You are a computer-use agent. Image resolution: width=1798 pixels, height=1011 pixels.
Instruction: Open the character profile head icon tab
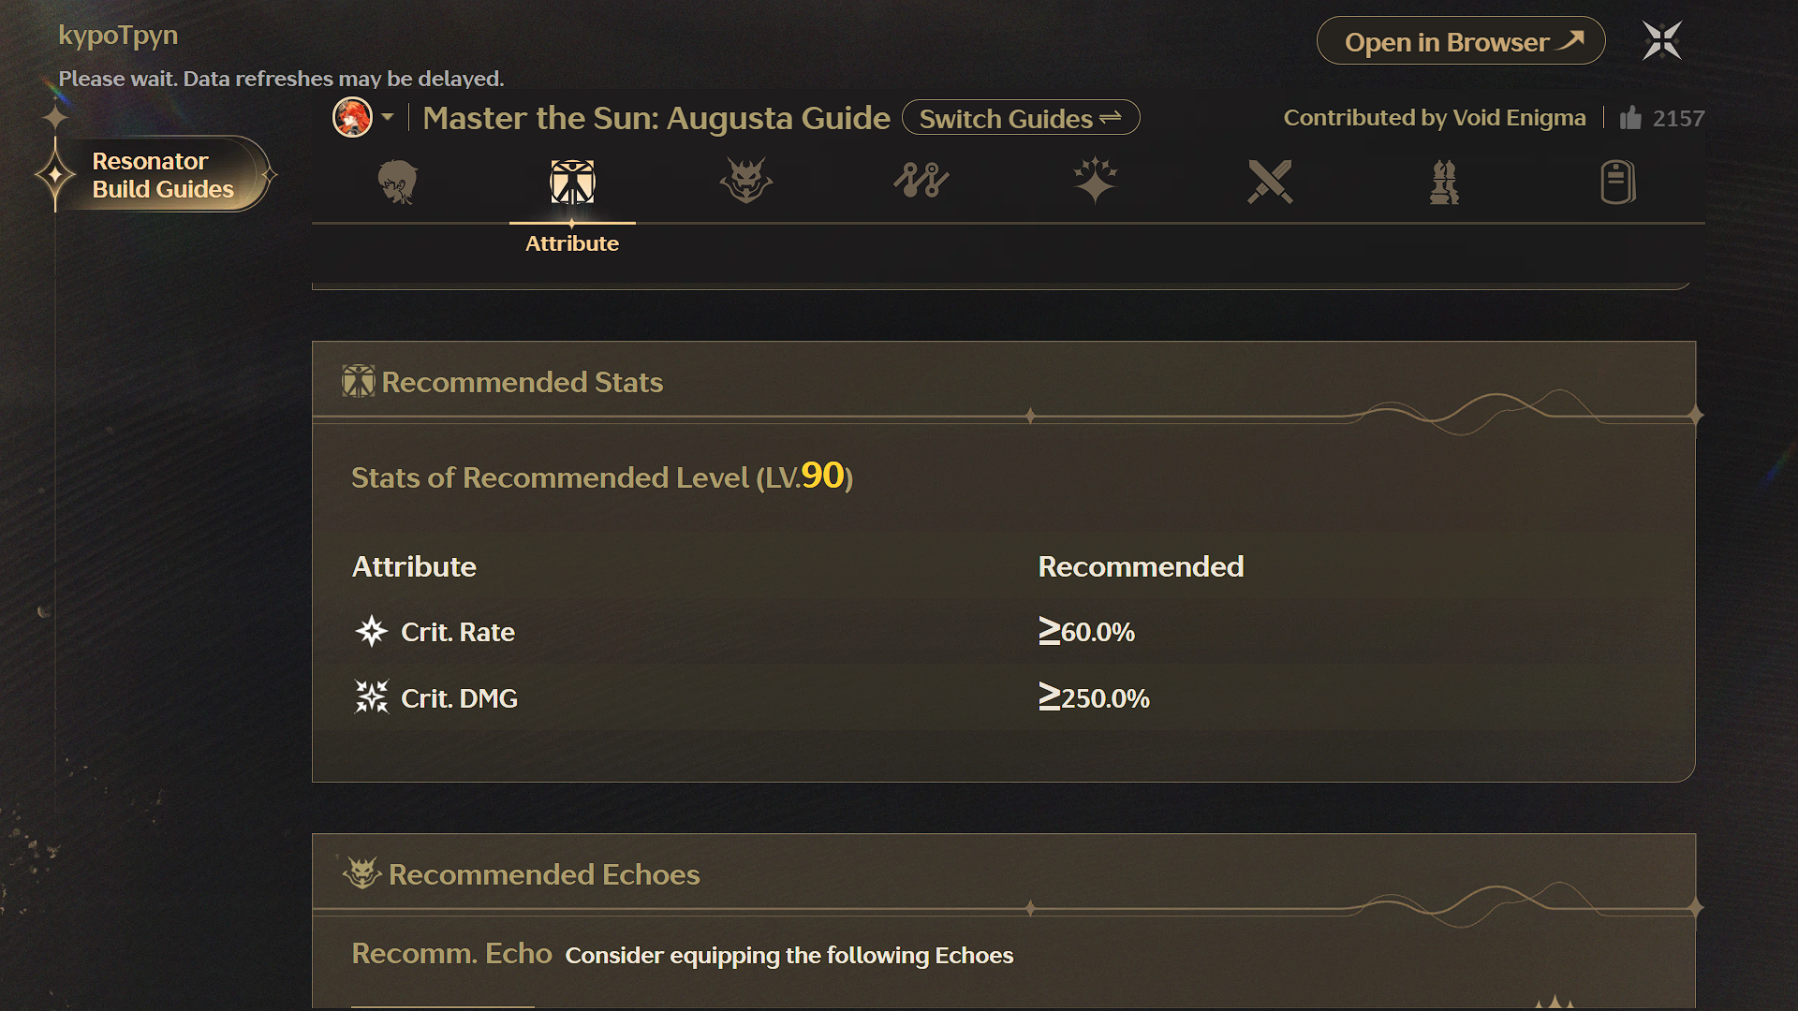(x=398, y=182)
